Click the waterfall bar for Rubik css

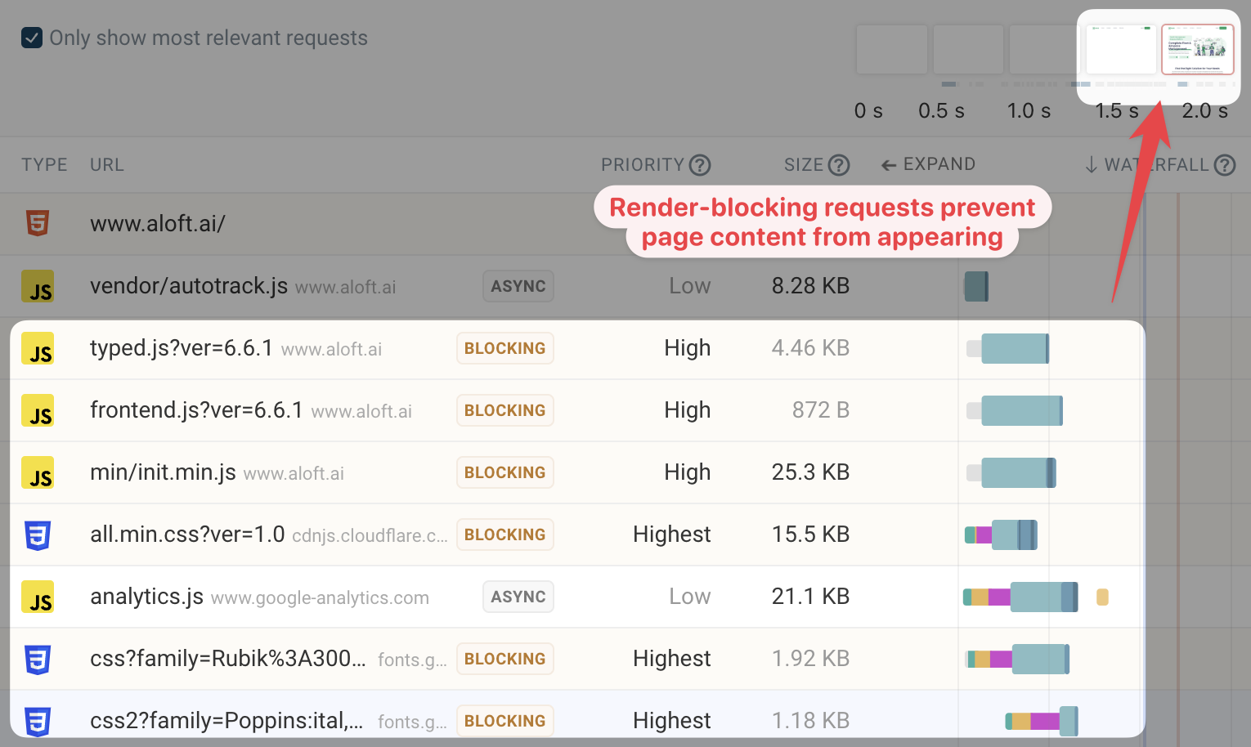coord(1018,659)
